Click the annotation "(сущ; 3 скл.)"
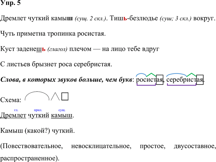The width and height of the screenshot is (216, 162). click(176, 18)
